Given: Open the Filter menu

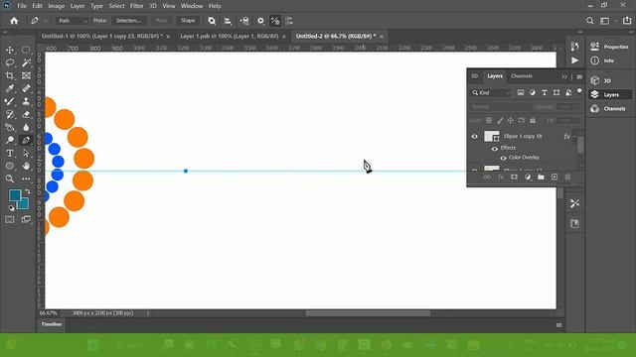Looking at the screenshot, I should point(137,6).
